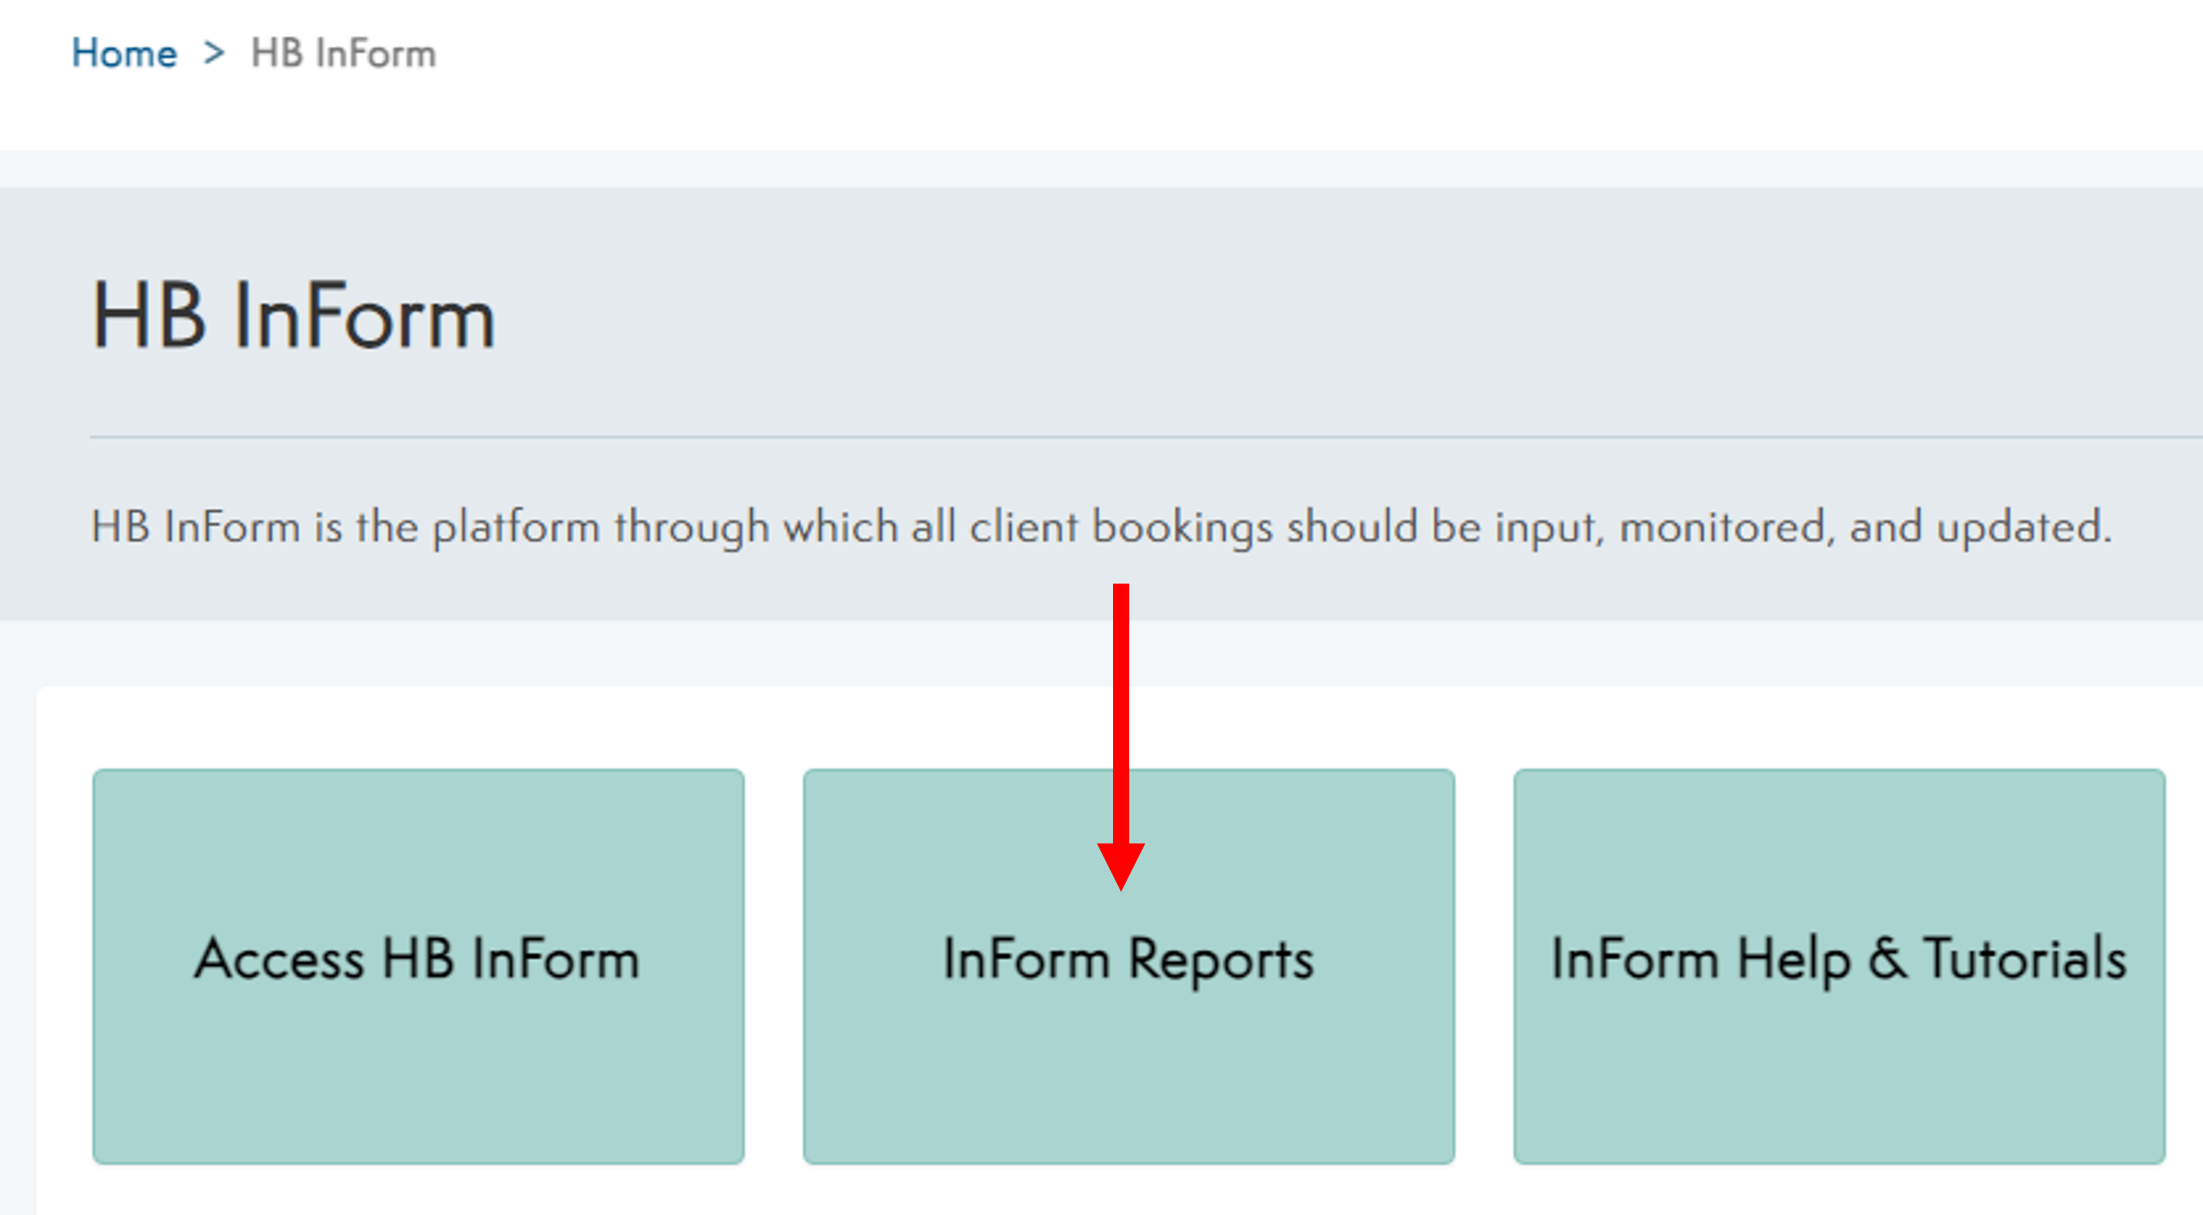Image resolution: width=2203 pixels, height=1215 pixels.
Task: Click the Home hyperlink at top left
Action: click(x=125, y=53)
